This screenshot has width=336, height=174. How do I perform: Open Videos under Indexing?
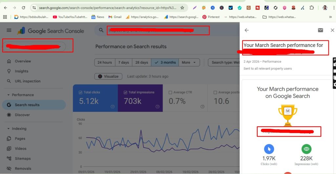click(34, 148)
